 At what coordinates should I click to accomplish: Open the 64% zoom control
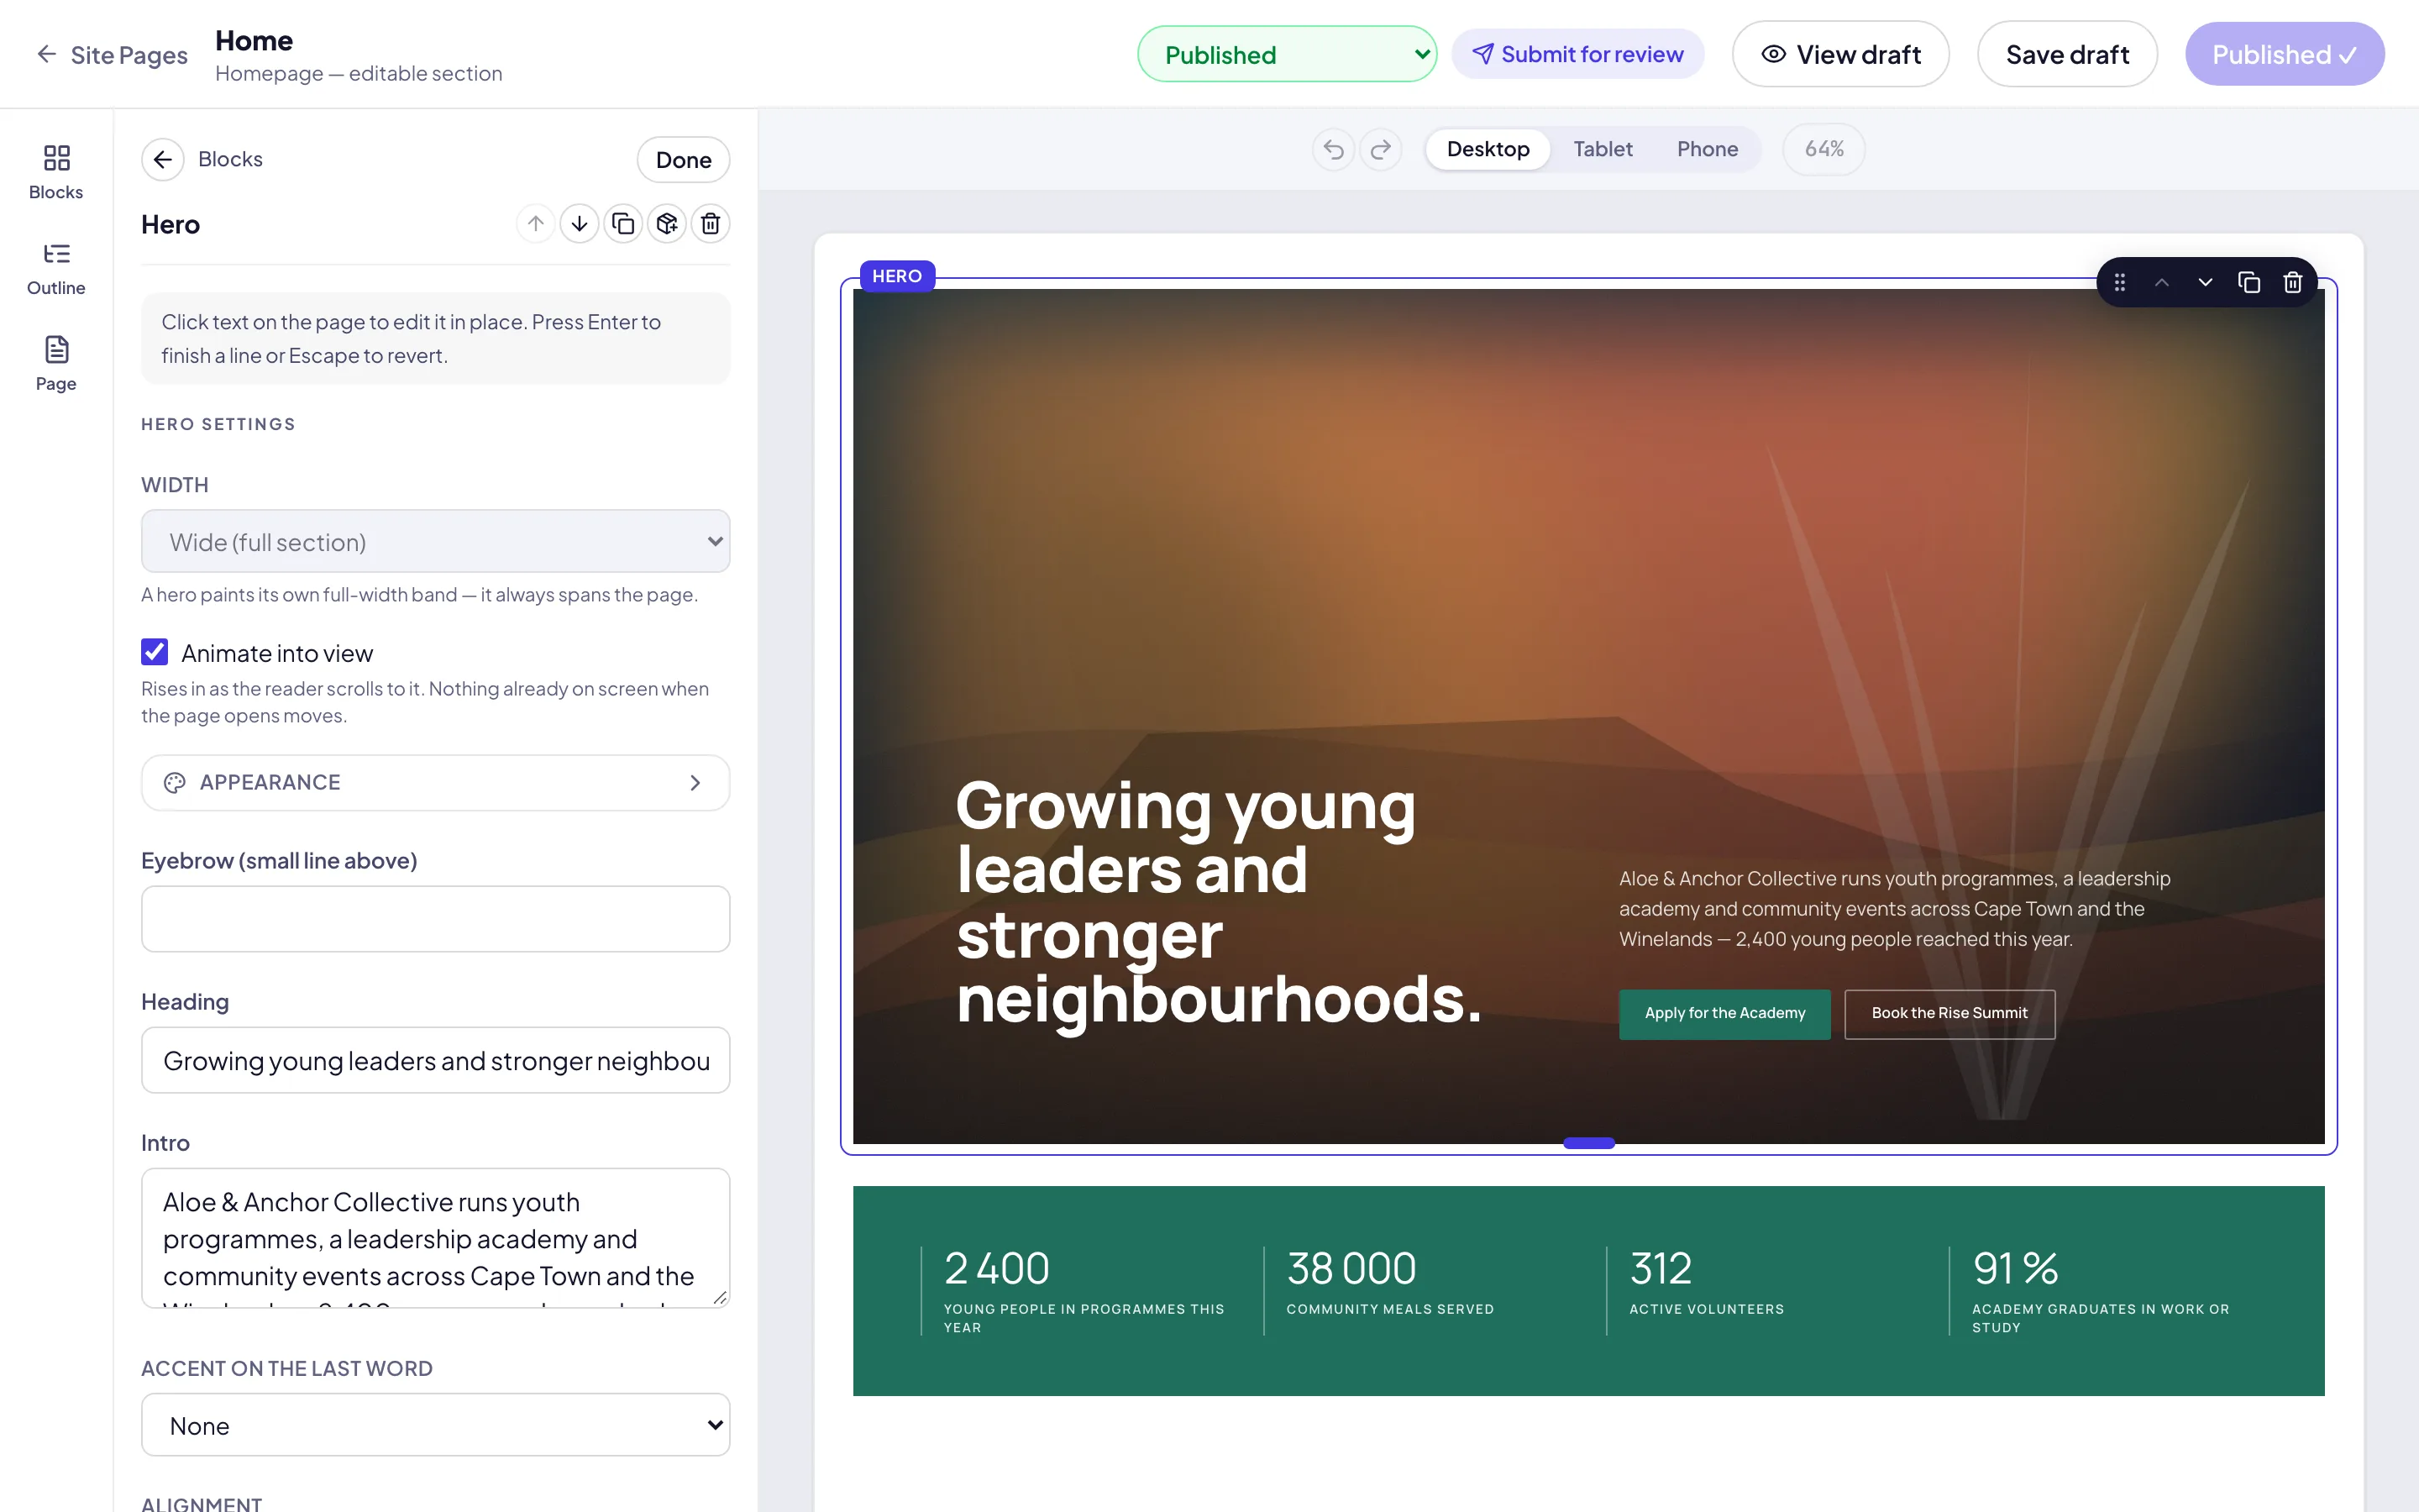pyautogui.click(x=1824, y=150)
